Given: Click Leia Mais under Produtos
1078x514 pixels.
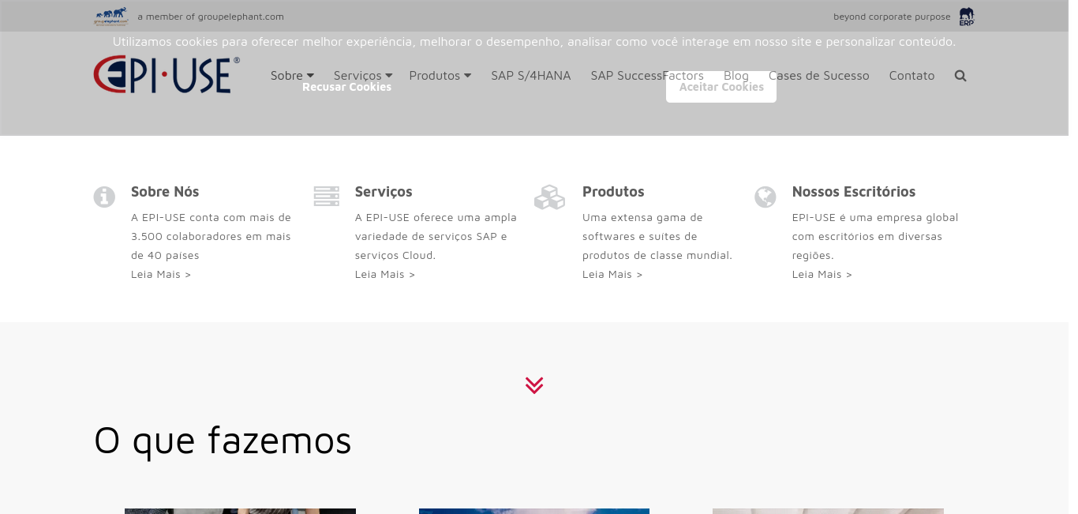Looking at the screenshot, I should pos(612,274).
